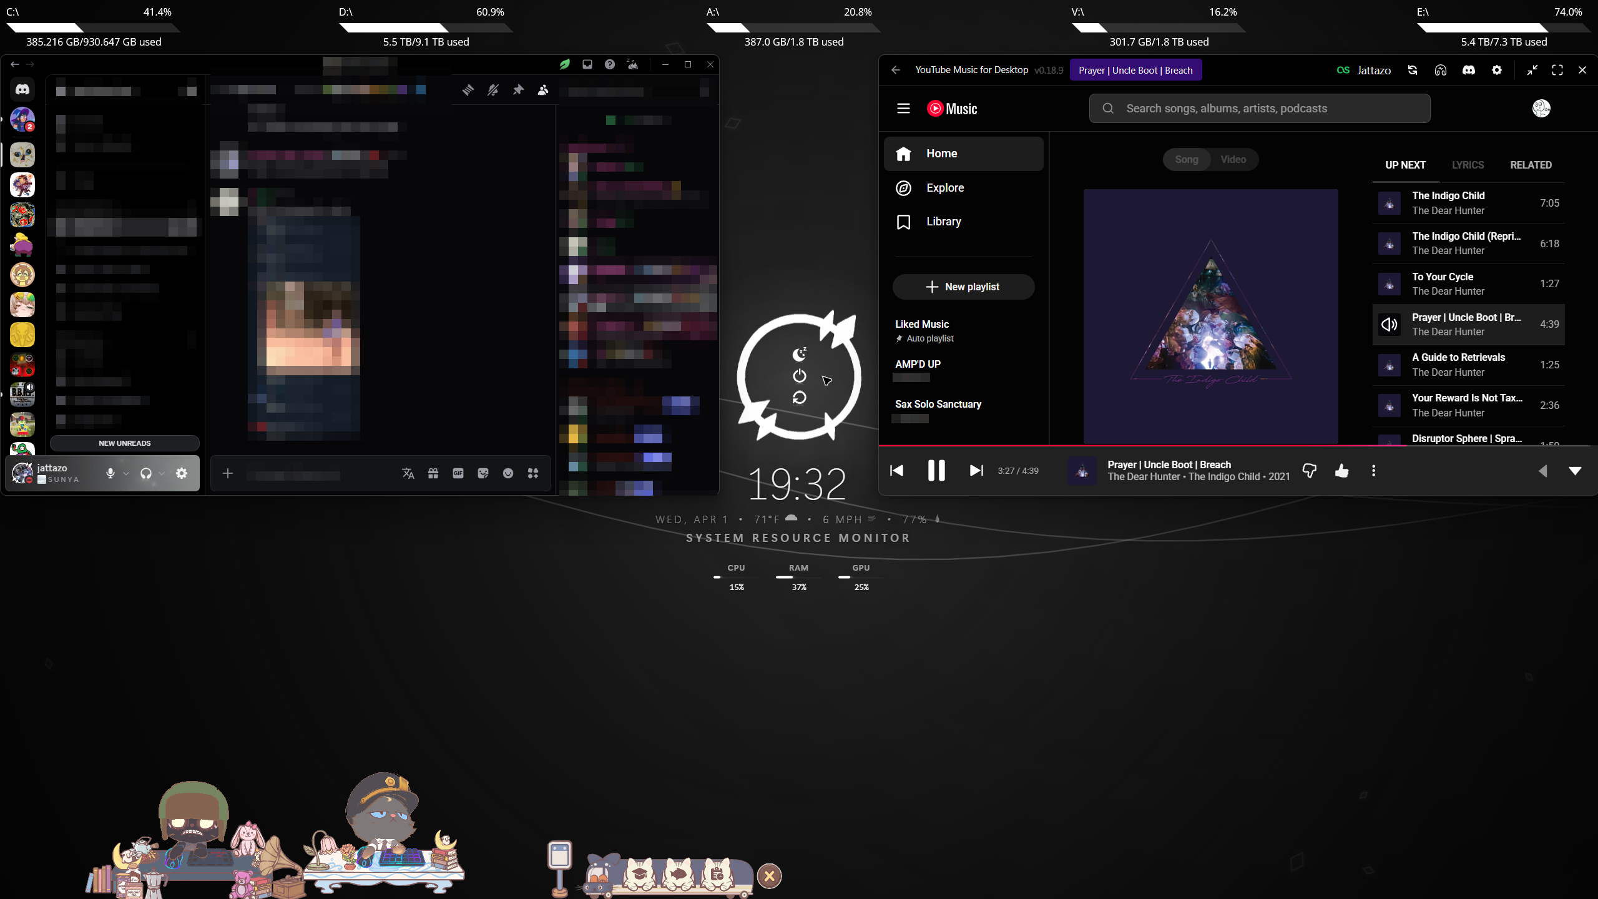The width and height of the screenshot is (1598, 899).
Task: Open the RELATED tab
Action: click(x=1531, y=165)
